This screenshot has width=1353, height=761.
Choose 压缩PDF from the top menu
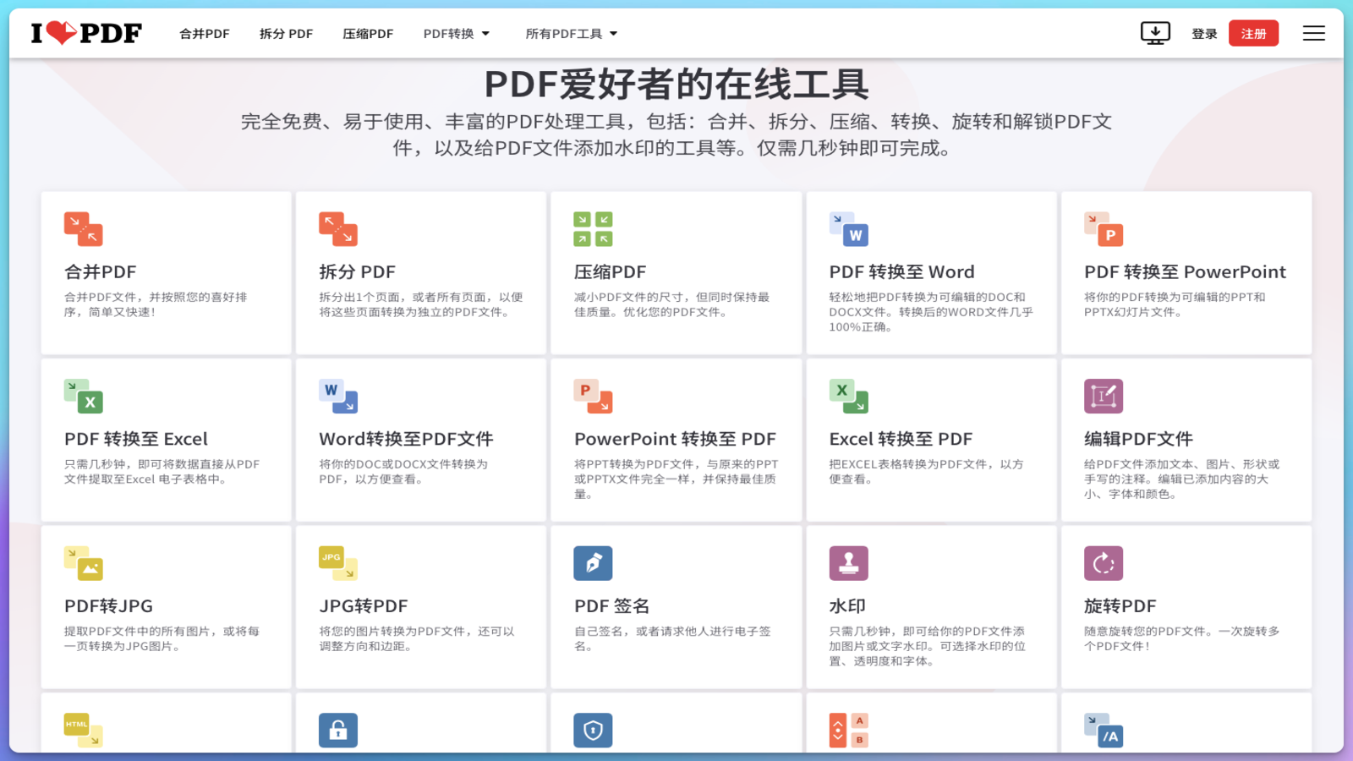368,34
